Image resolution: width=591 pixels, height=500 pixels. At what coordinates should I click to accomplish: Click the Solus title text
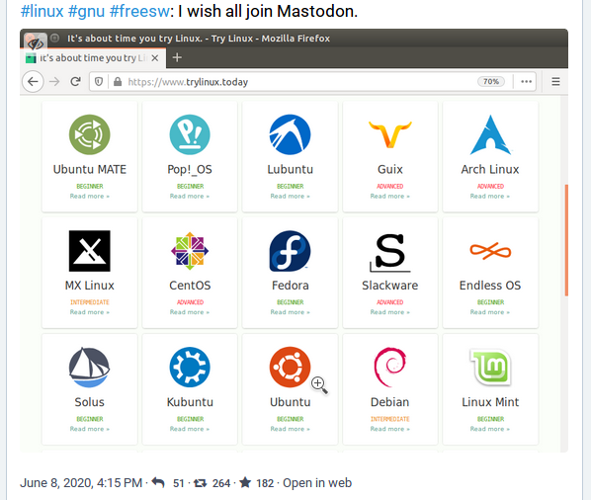coord(89,402)
